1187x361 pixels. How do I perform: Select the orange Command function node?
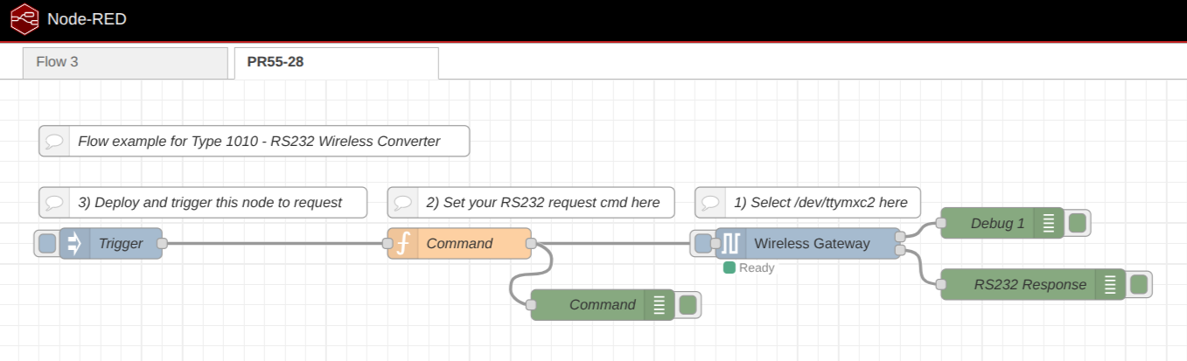460,244
